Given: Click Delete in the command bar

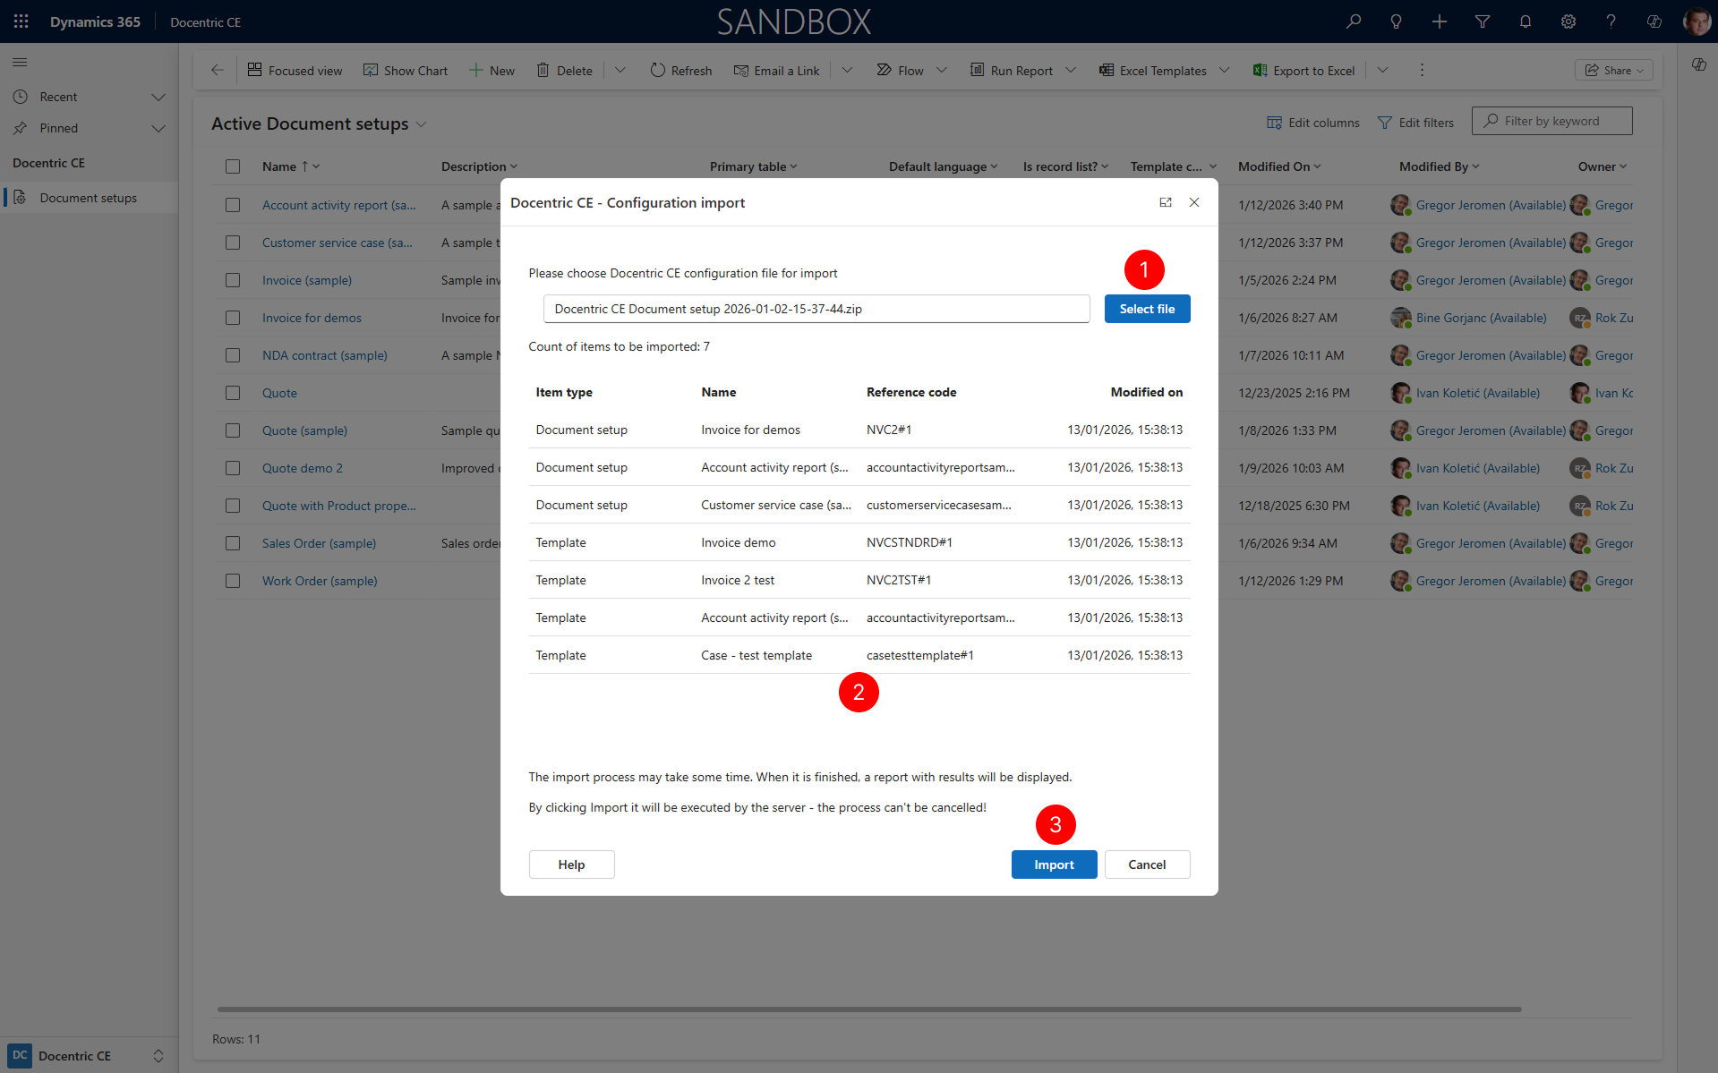Looking at the screenshot, I should (565, 70).
